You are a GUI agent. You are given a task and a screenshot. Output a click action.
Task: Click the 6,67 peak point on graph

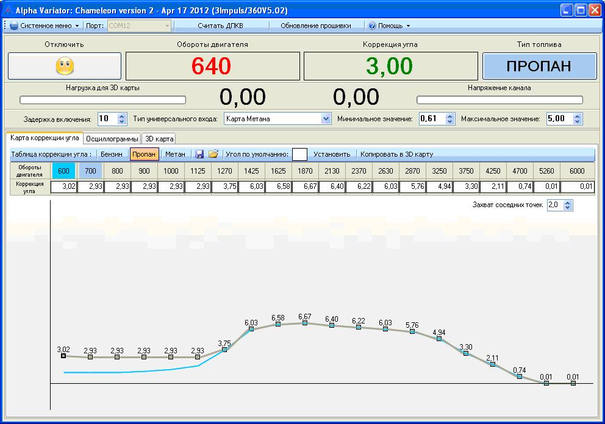point(305,323)
